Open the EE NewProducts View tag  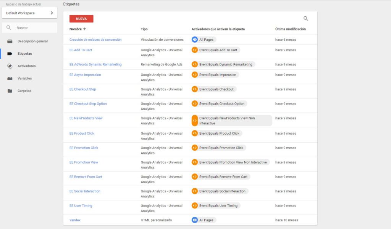[86, 118]
